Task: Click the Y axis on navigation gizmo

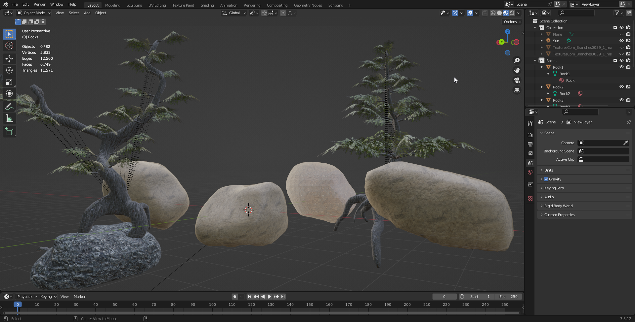Action: [502, 42]
